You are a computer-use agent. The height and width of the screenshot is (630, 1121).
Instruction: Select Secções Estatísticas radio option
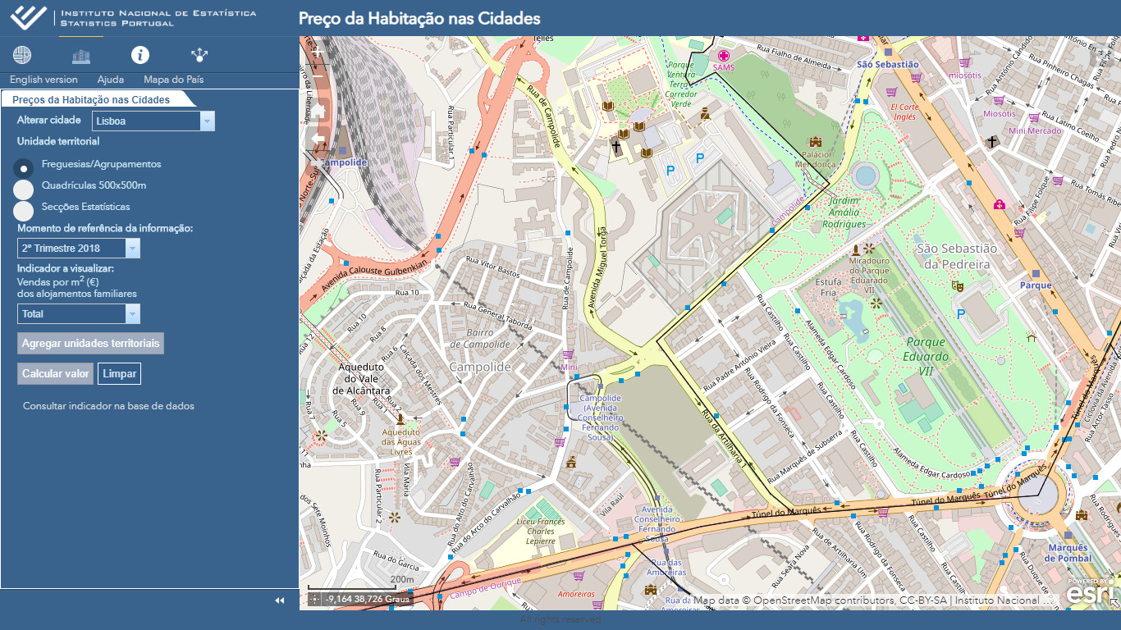24,211
